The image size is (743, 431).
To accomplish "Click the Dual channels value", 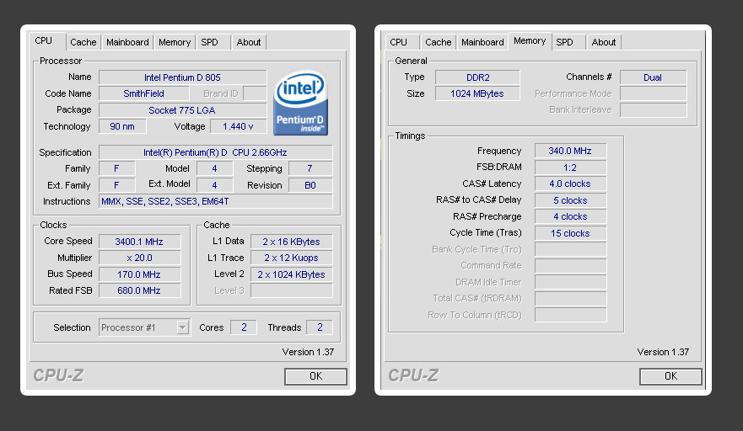I will pyautogui.click(x=653, y=77).
